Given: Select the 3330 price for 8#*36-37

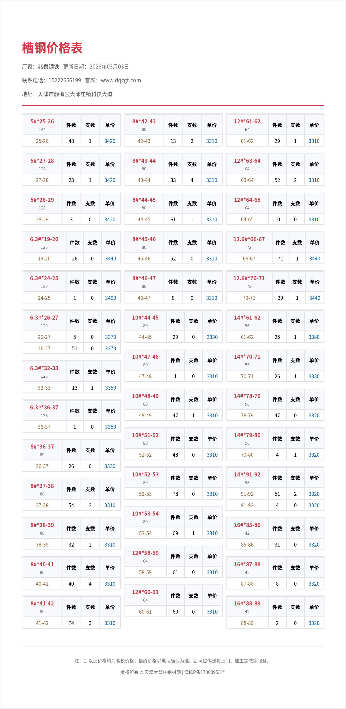Looking at the screenshot, I should (x=110, y=466).
